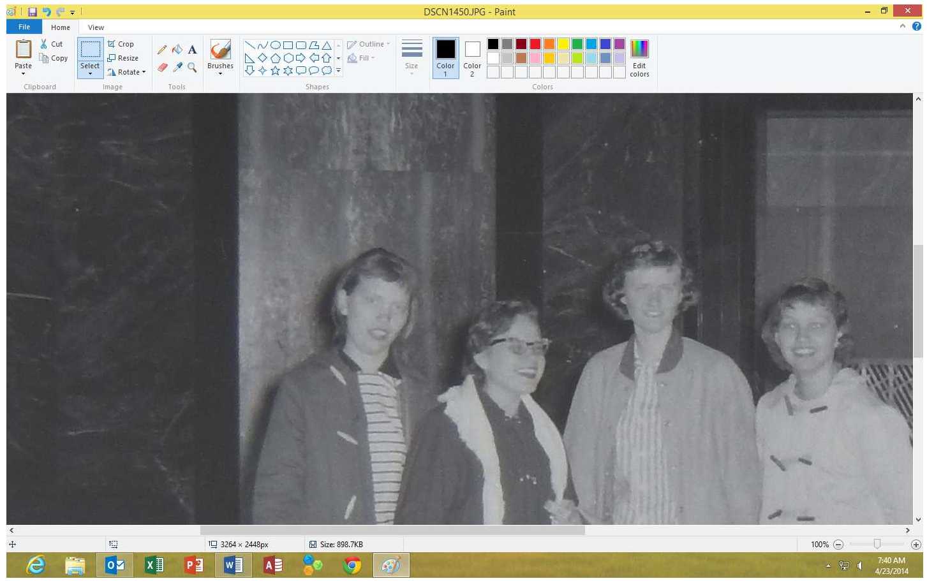The image size is (927, 581).
Task: Open PowerPoint from the taskbar
Action: [193, 565]
